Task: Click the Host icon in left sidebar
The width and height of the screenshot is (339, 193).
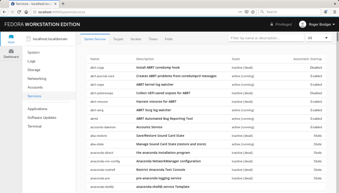Action: pyautogui.click(x=11, y=39)
